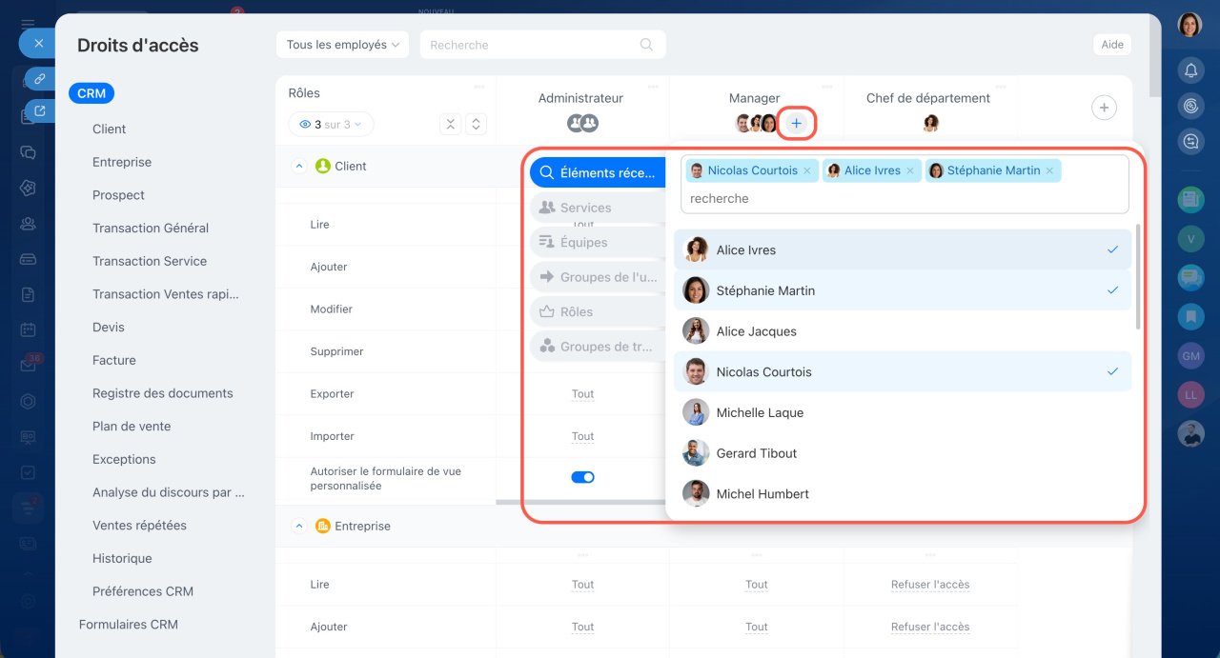Open Préférences CRM in left menu
Screen dimensions: 1220x658
[143, 591]
